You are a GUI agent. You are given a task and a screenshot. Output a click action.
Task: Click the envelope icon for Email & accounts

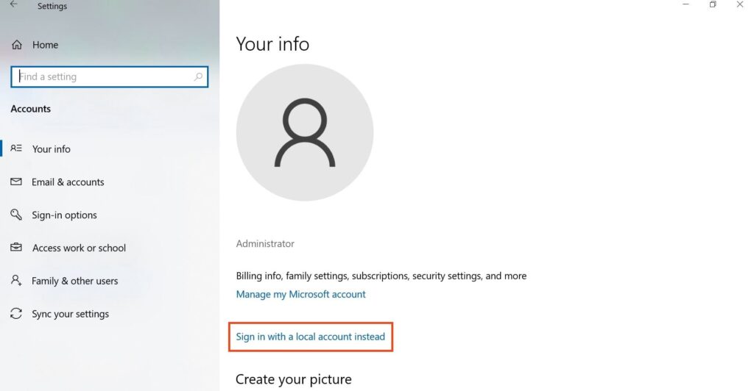(x=16, y=182)
